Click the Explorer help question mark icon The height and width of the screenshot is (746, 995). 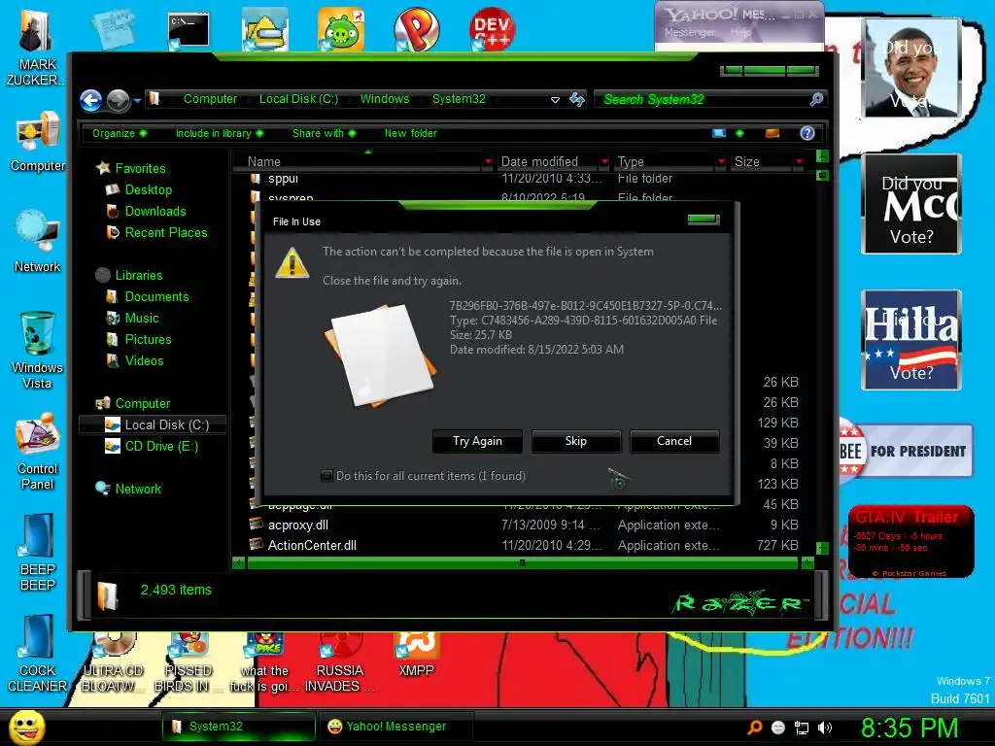[x=807, y=133]
